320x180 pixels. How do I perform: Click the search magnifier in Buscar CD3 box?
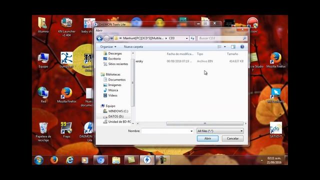pos(244,38)
